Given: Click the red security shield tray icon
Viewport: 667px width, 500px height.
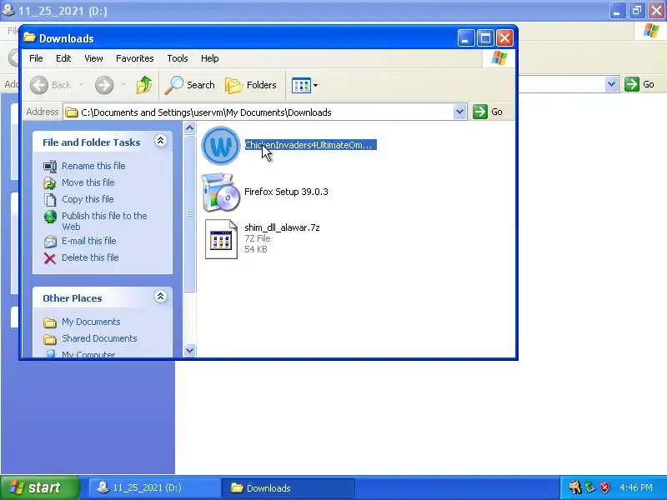Looking at the screenshot, I should [605, 487].
